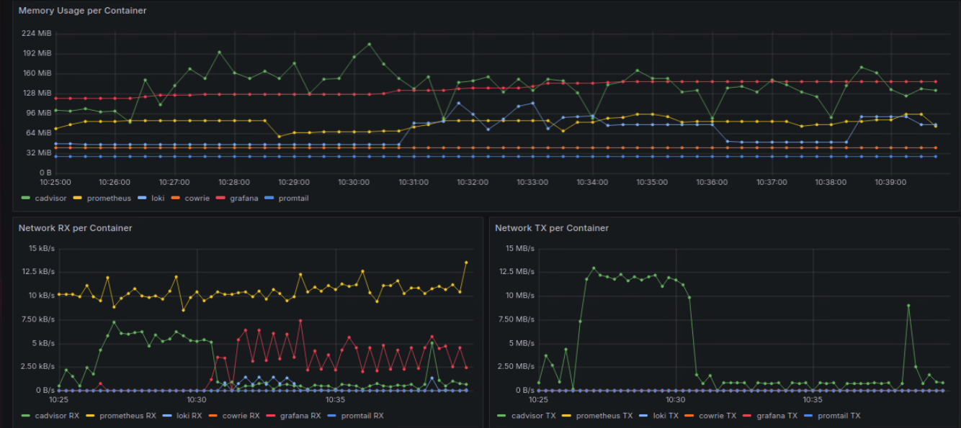961x428 pixels.
Task: Click the 7.50 kB/s label in Network RX
Action: [38, 319]
